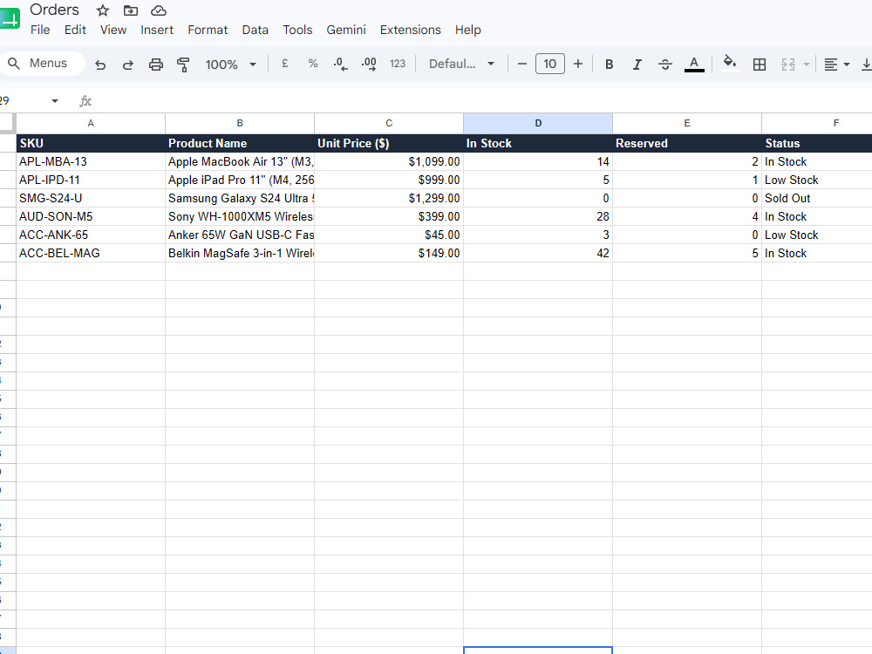Viewport: 872px width, 654px height.
Task: Select the Sold Out status cell
Action: (x=817, y=199)
